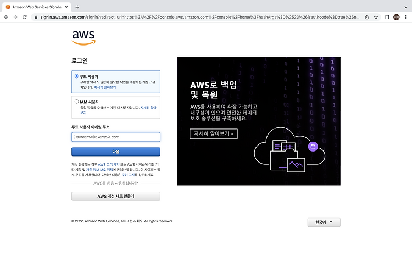The image size is (412, 257).
Task: Expand the tab search chevron
Action: click(x=405, y=7)
